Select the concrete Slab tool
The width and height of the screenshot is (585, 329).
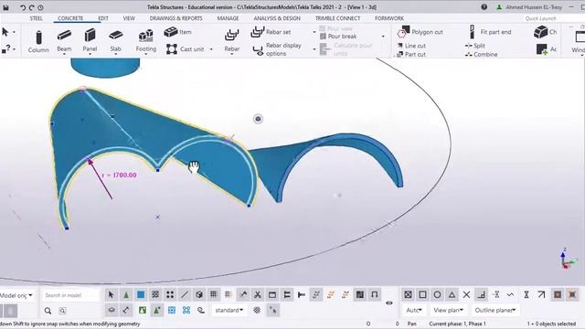(x=116, y=42)
